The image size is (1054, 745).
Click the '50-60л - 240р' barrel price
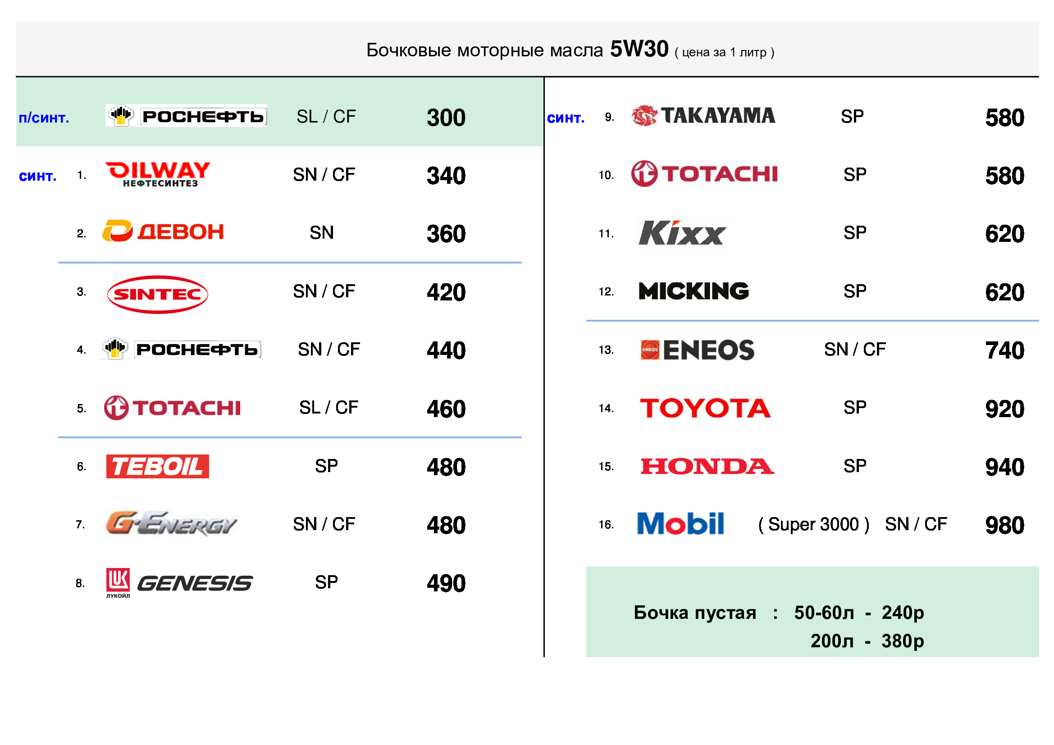[859, 613]
